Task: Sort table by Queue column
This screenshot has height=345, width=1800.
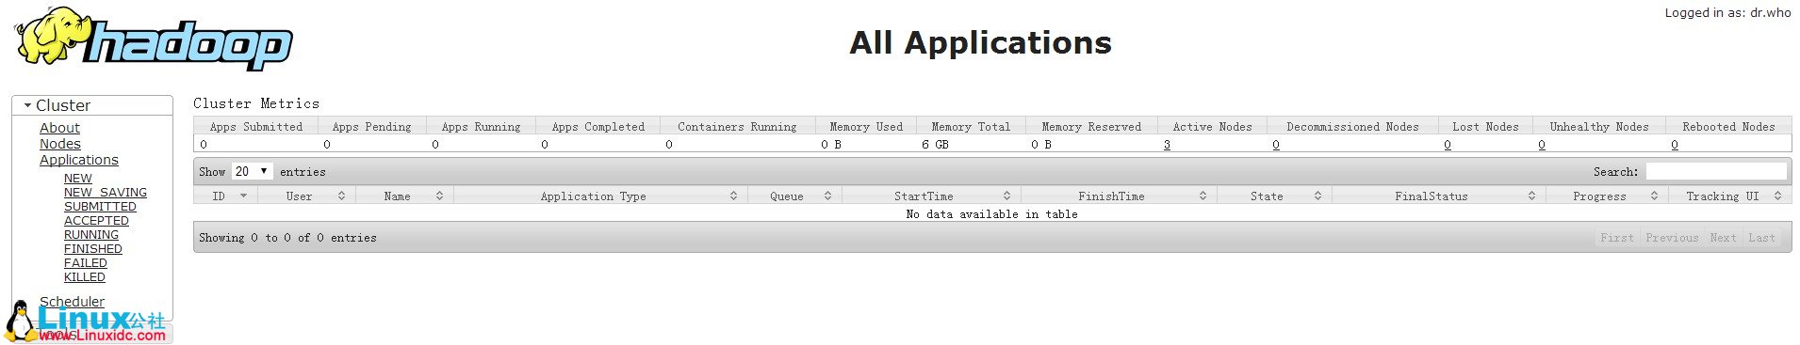Action: (x=794, y=196)
